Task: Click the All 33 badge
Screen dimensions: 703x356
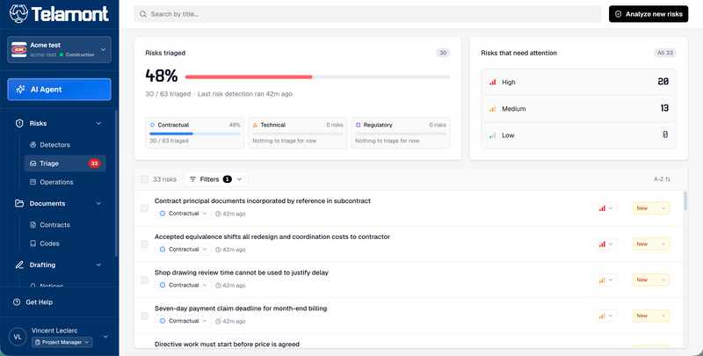Action: pyautogui.click(x=665, y=53)
